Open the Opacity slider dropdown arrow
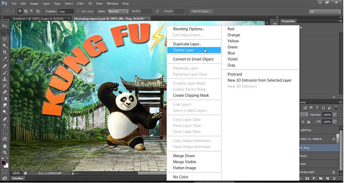Screen dimensions: 344x183 coord(335,115)
